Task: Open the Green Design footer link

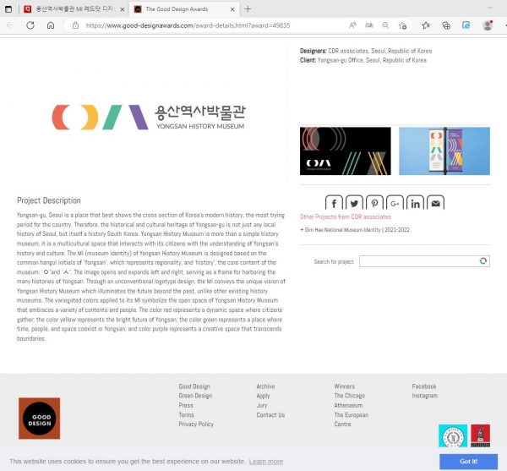Action: point(195,396)
